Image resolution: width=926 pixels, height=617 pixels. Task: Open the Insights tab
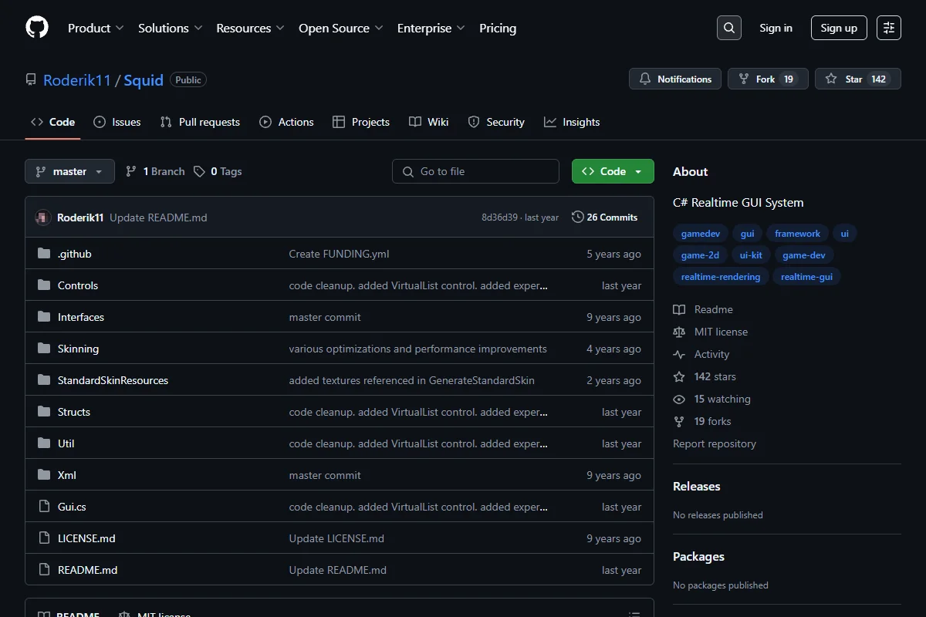tap(572, 122)
